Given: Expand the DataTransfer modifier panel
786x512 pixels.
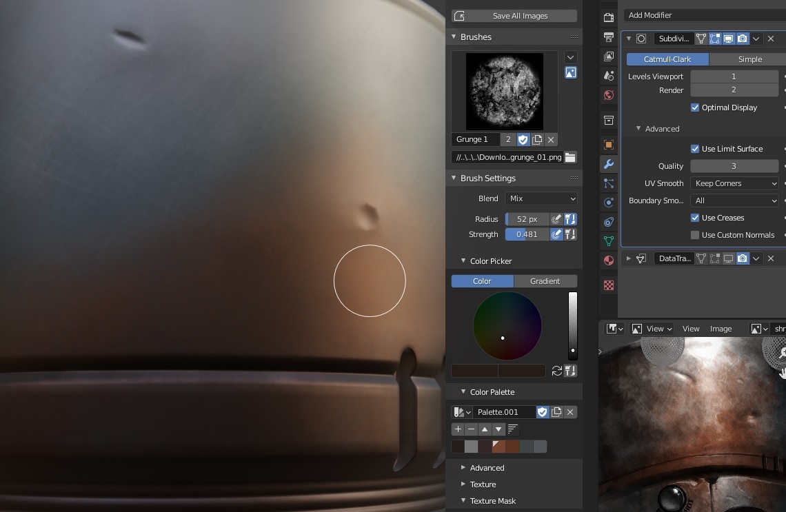Looking at the screenshot, I should pos(629,258).
